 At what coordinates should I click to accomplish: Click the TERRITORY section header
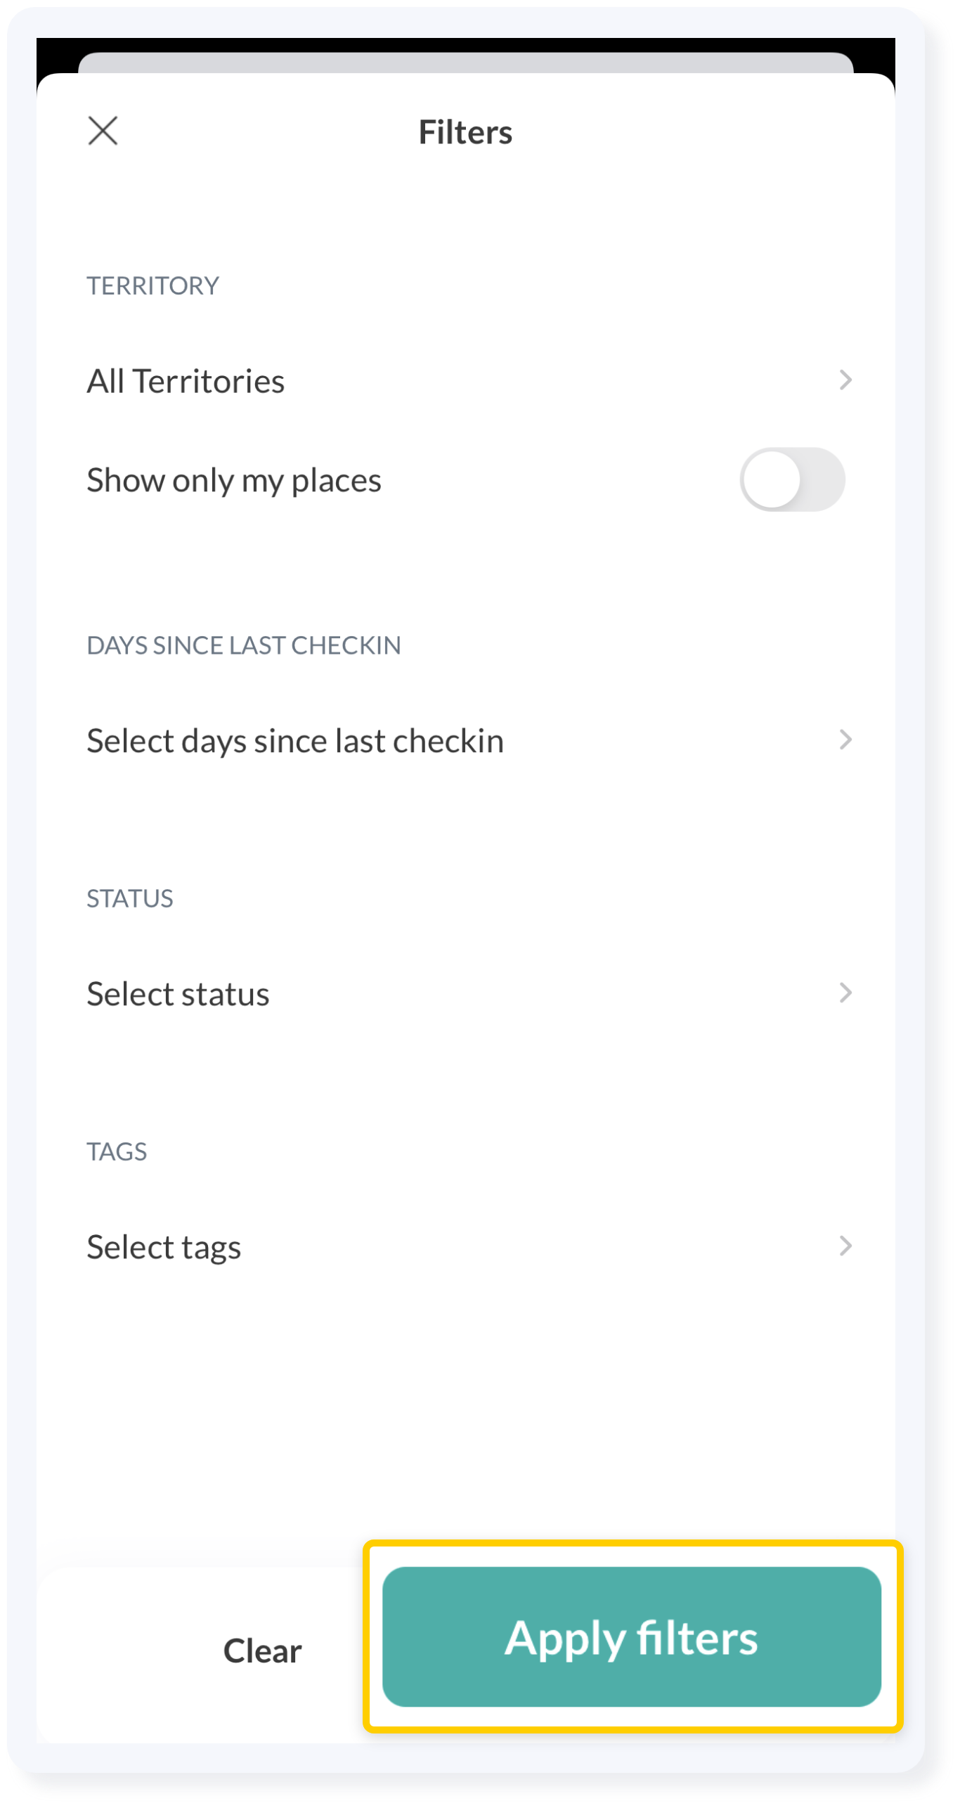coord(153,286)
